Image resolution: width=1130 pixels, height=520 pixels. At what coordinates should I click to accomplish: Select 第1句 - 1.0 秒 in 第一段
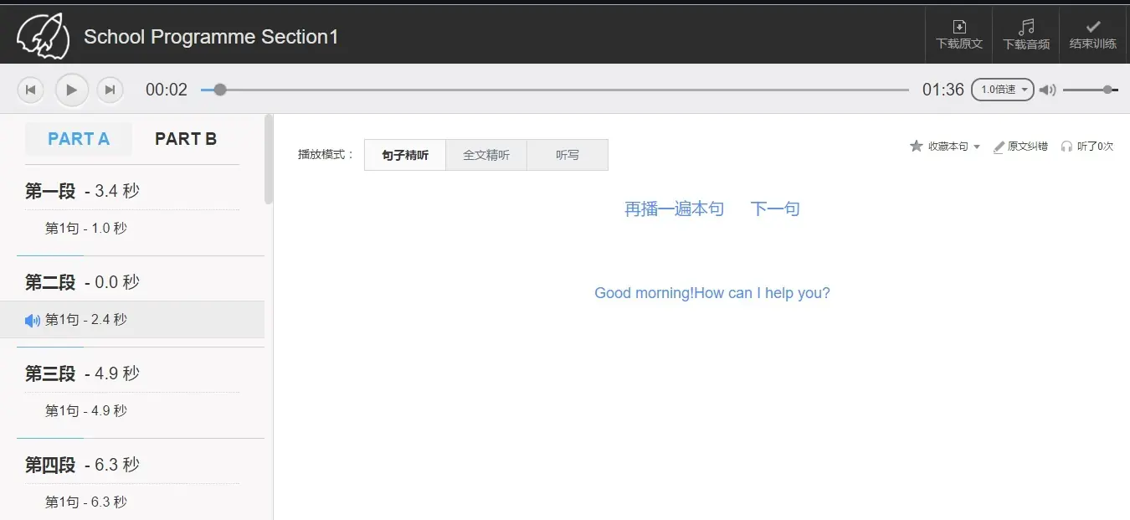pyautogui.click(x=86, y=228)
